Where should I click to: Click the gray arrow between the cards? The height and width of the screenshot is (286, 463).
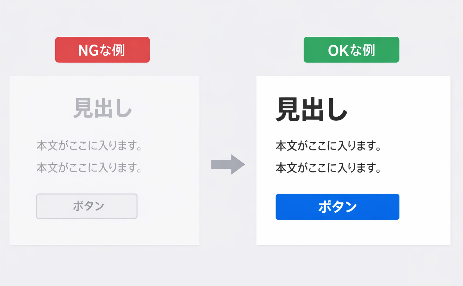[x=228, y=164]
